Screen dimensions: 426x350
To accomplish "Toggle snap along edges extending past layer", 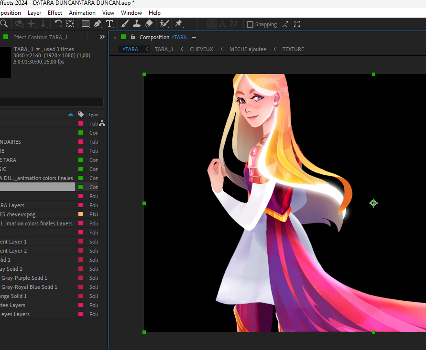I will pos(285,24).
